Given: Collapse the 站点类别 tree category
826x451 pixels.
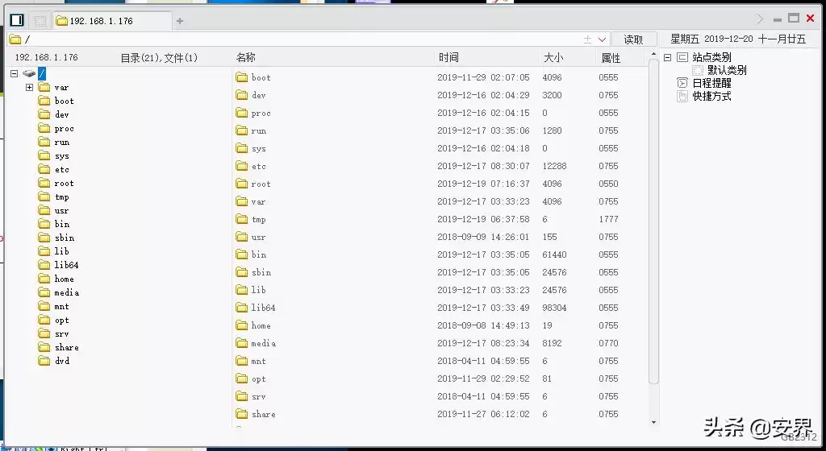Looking at the screenshot, I should point(667,58).
